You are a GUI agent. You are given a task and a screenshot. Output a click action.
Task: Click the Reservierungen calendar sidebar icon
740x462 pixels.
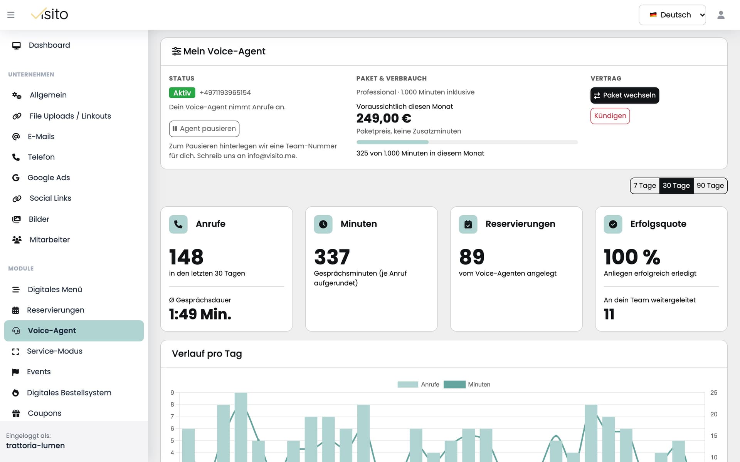[x=15, y=310]
